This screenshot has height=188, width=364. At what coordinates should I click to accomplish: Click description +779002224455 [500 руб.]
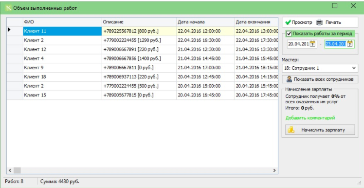click(139, 86)
